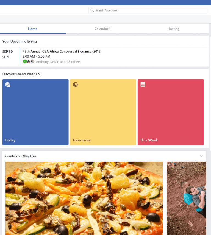
Task: Click the Discover Events Near You heading
Action: (x=22, y=74)
